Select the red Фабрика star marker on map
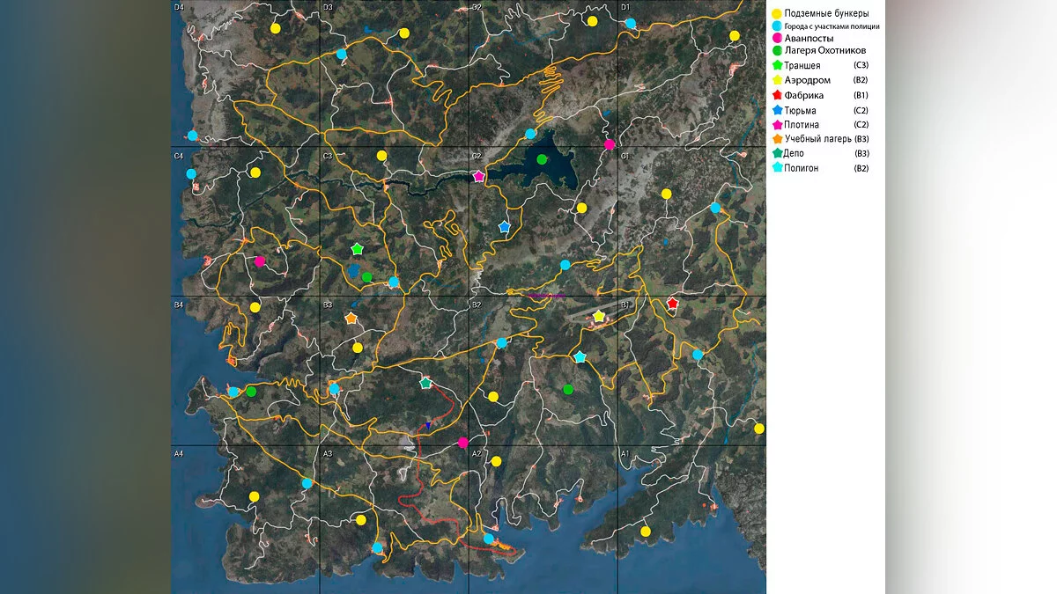This screenshot has width=1057, height=594. click(x=672, y=304)
